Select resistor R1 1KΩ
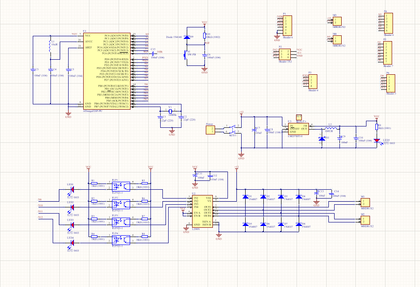420x287 pixels. click(x=94, y=184)
